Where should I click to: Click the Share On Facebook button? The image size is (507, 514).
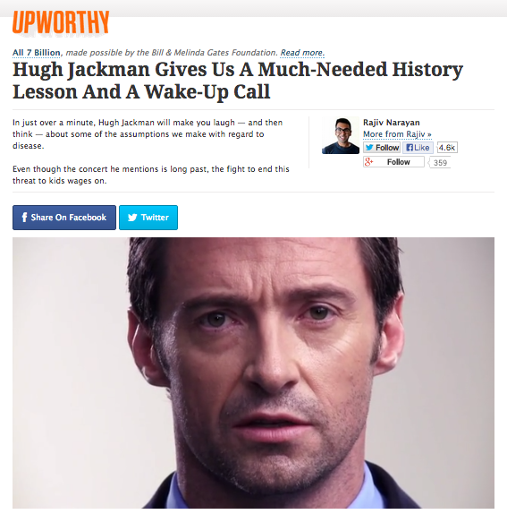coord(64,218)
